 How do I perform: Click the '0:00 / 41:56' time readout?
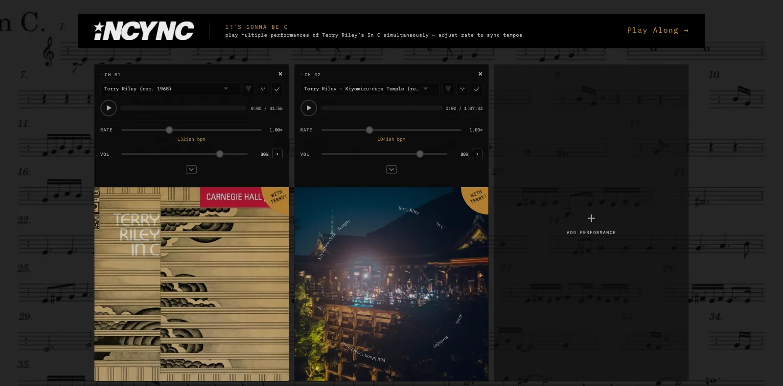click(x=267, y=108)
